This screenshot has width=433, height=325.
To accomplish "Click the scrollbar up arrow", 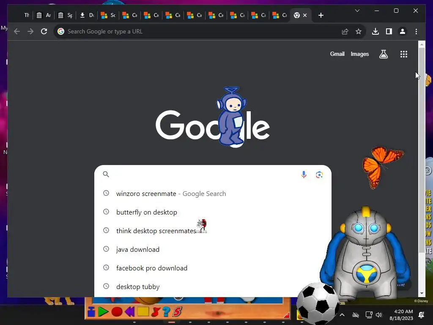I will [422, 44].
